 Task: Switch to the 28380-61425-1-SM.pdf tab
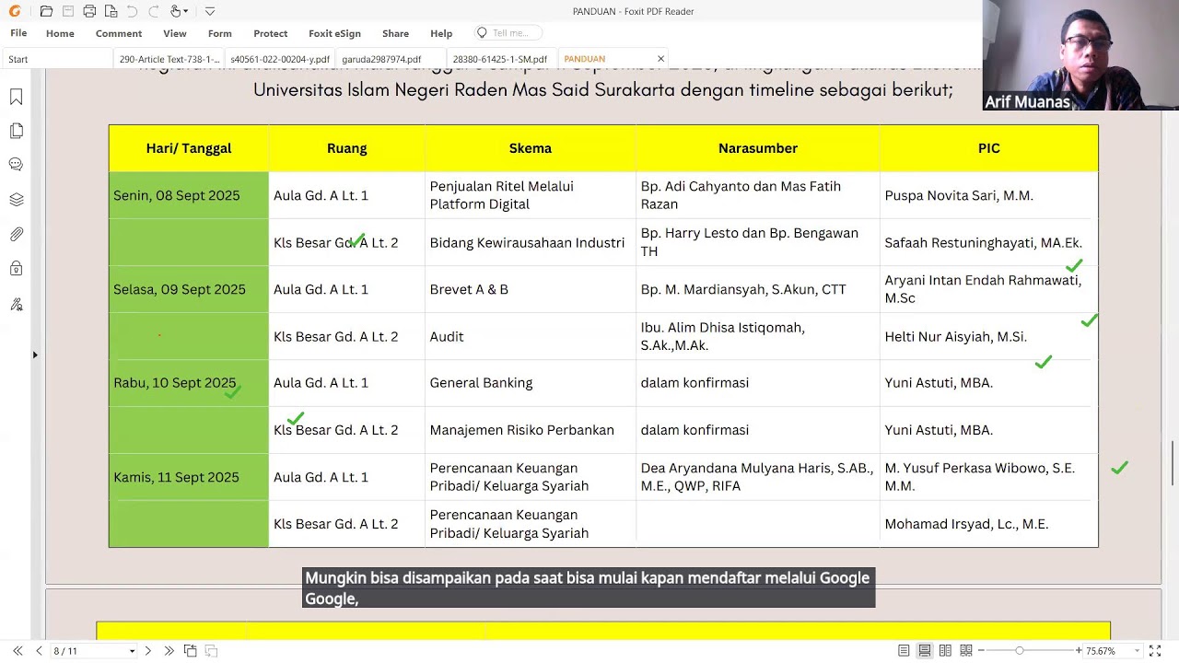pos(500,59)
